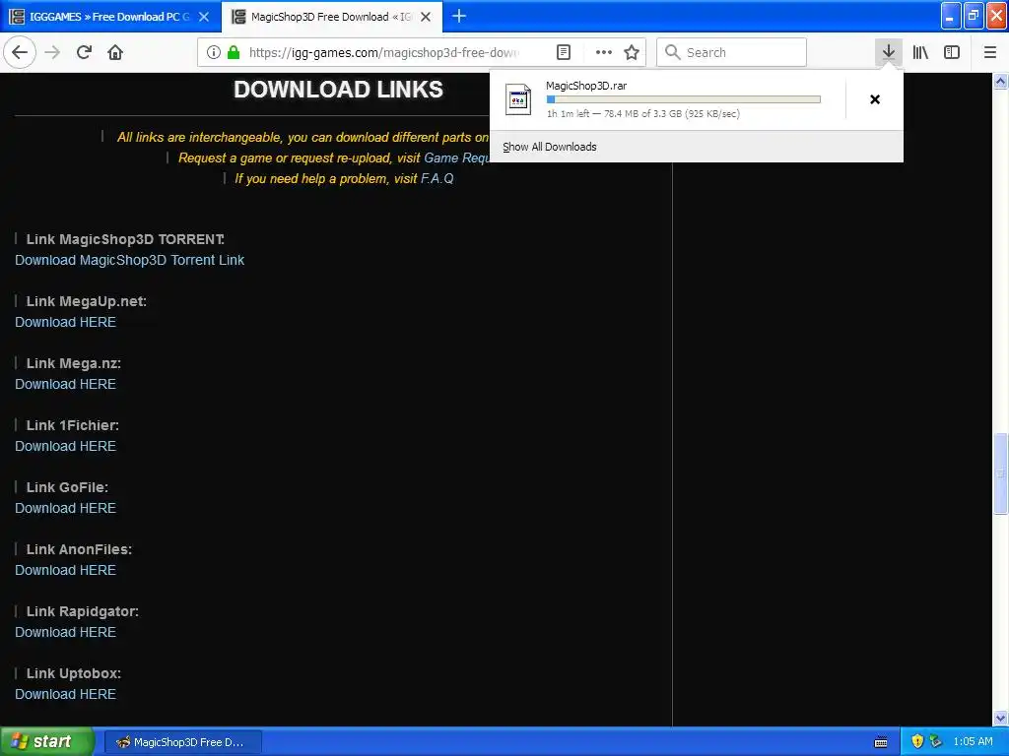The width and height of the screenshot is (1009, 756).
Task: Go back to the previous page
Action: [x=20, y=52]
